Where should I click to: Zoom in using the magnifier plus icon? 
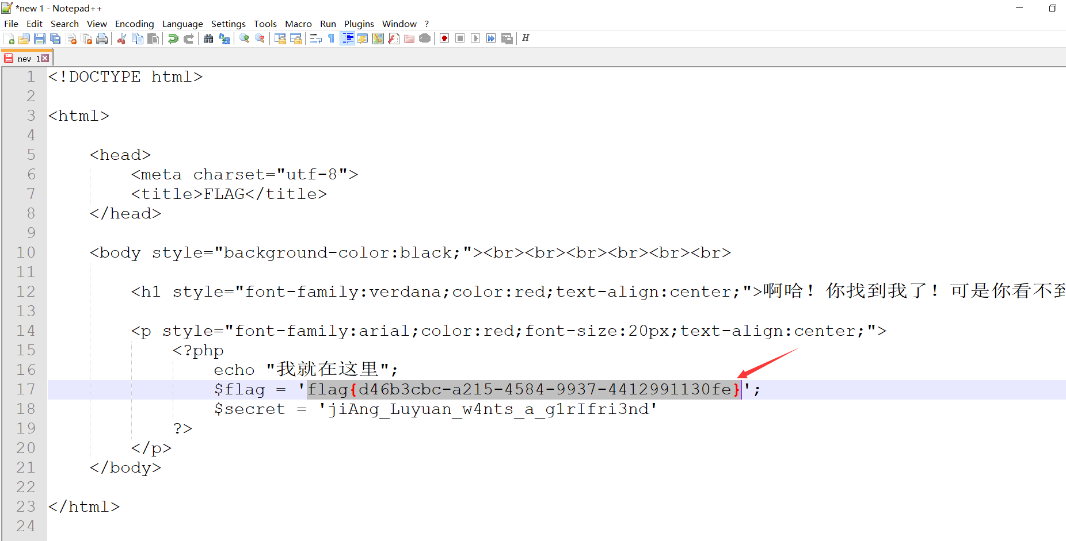click(245, 39)
